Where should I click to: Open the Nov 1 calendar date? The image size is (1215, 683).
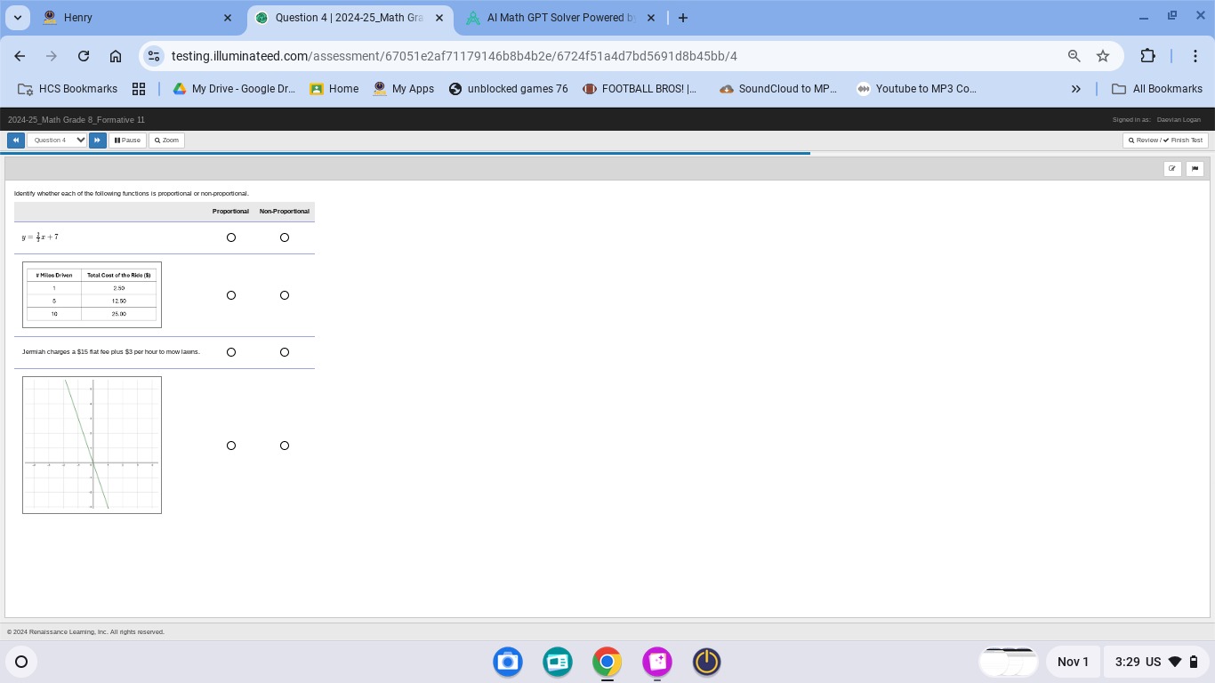(1073, 662)
